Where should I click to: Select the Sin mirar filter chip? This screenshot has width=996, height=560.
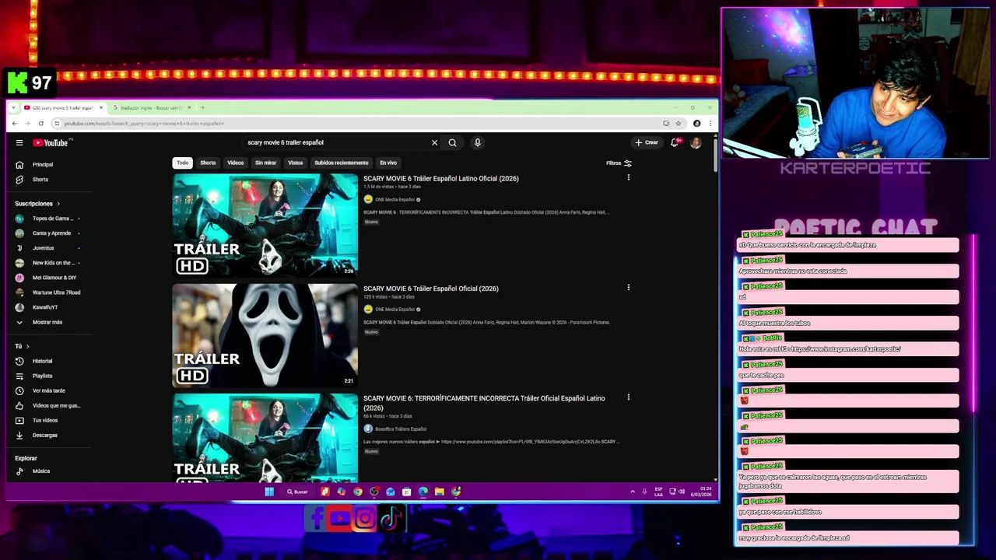265,163
